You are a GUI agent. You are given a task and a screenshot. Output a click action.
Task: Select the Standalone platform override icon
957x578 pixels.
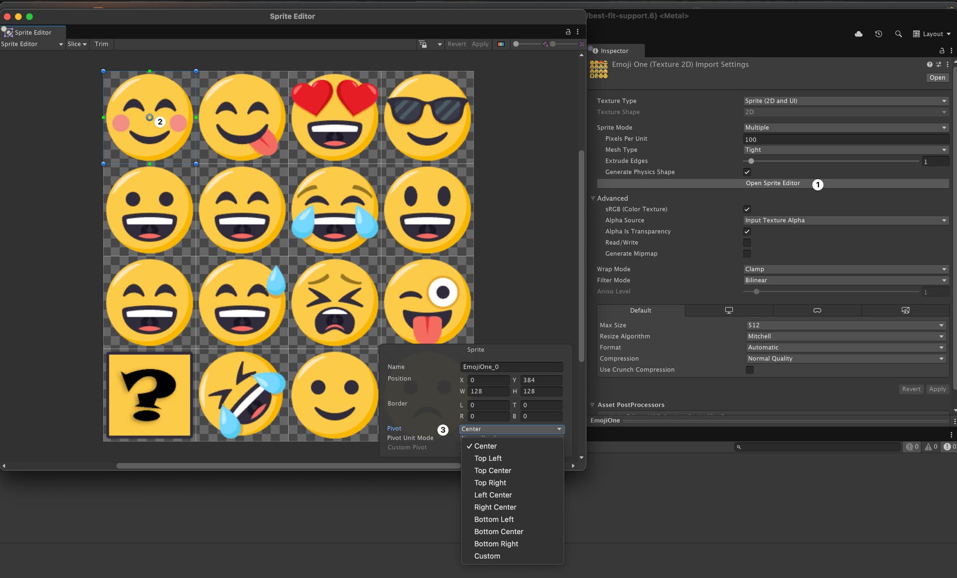click(729, 310)
